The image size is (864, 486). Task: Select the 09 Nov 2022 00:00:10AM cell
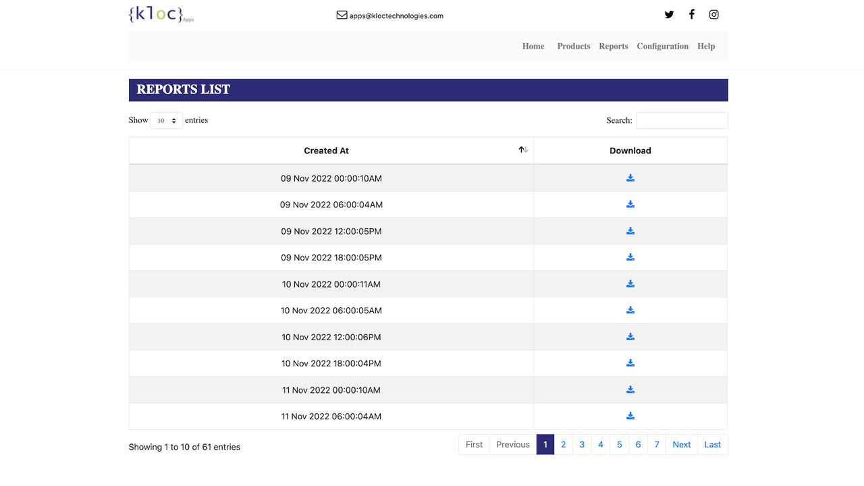pos(331,178)
